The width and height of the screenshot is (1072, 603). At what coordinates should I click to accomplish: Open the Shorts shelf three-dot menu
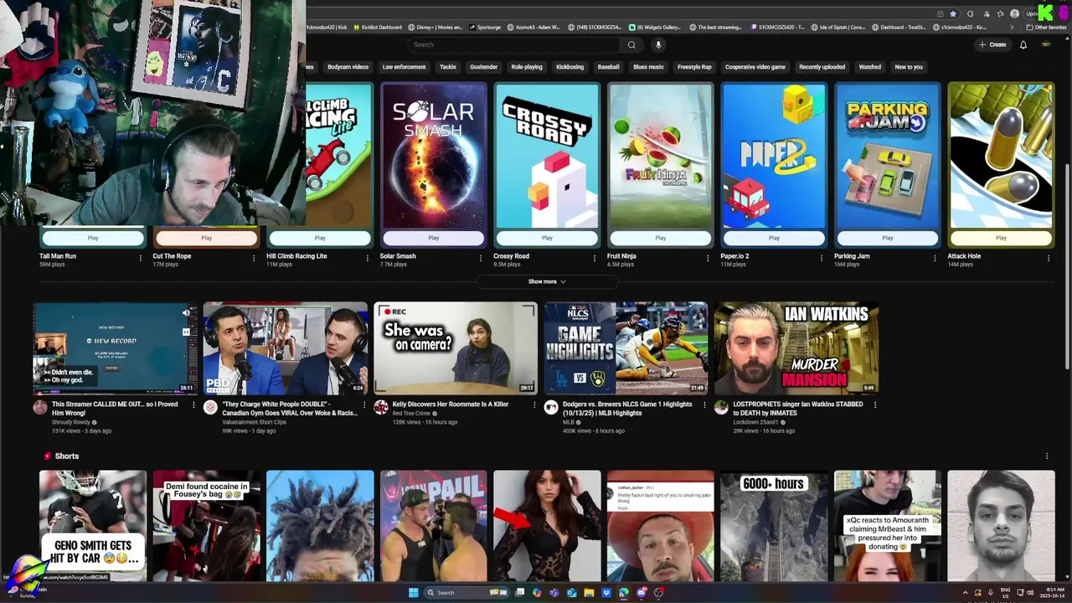1046,456
